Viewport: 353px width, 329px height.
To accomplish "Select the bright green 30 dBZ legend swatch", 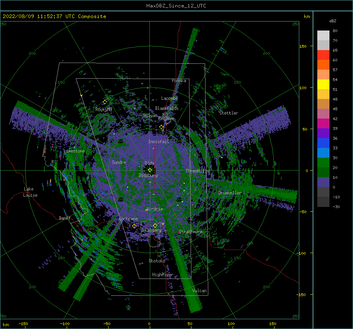I will 323,162.
